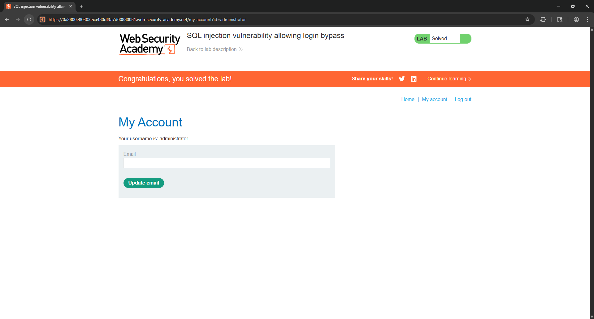The height and width of the screenshot is (319, 594).
Task: Open the browser extensions icon
Action: tap(543, 19)
